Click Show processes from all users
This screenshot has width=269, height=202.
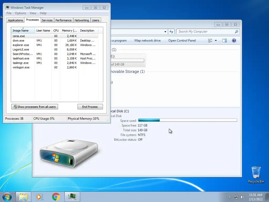[35, 107]
